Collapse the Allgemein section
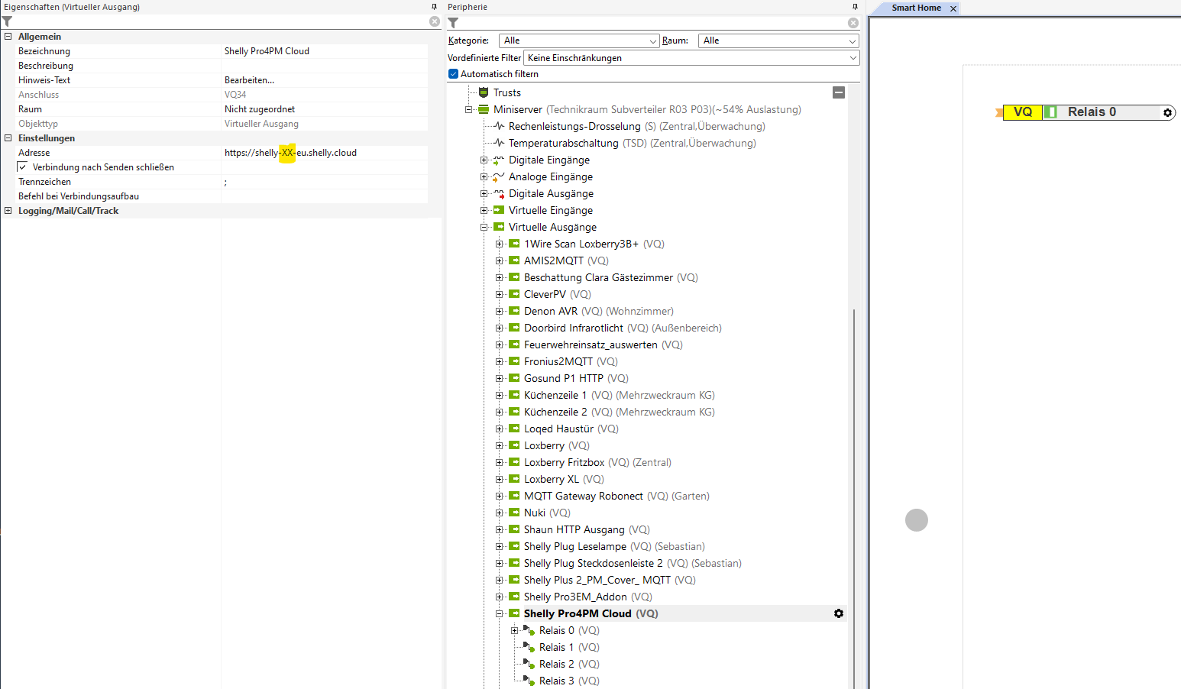 [8, 36]
